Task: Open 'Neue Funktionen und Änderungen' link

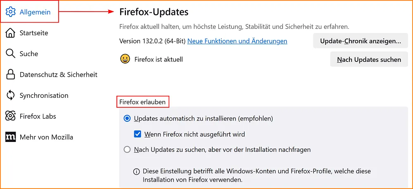Action: tap(237, 41)
